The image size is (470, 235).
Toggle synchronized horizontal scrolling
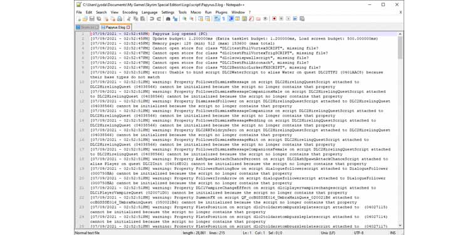coord(207,19)
